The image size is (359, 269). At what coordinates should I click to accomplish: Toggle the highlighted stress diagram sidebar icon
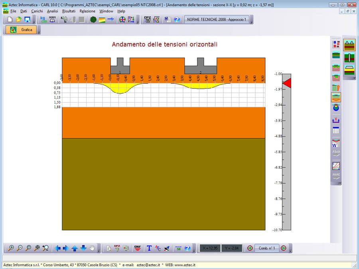click(336, 97)
